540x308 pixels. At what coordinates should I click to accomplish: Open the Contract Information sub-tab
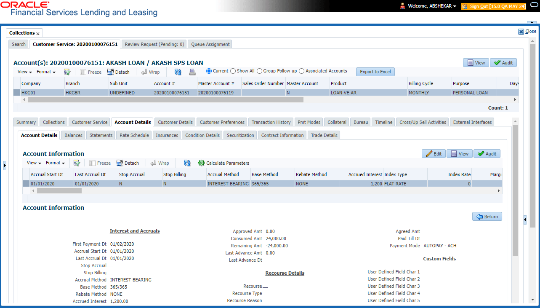click(x=282, y=135)
